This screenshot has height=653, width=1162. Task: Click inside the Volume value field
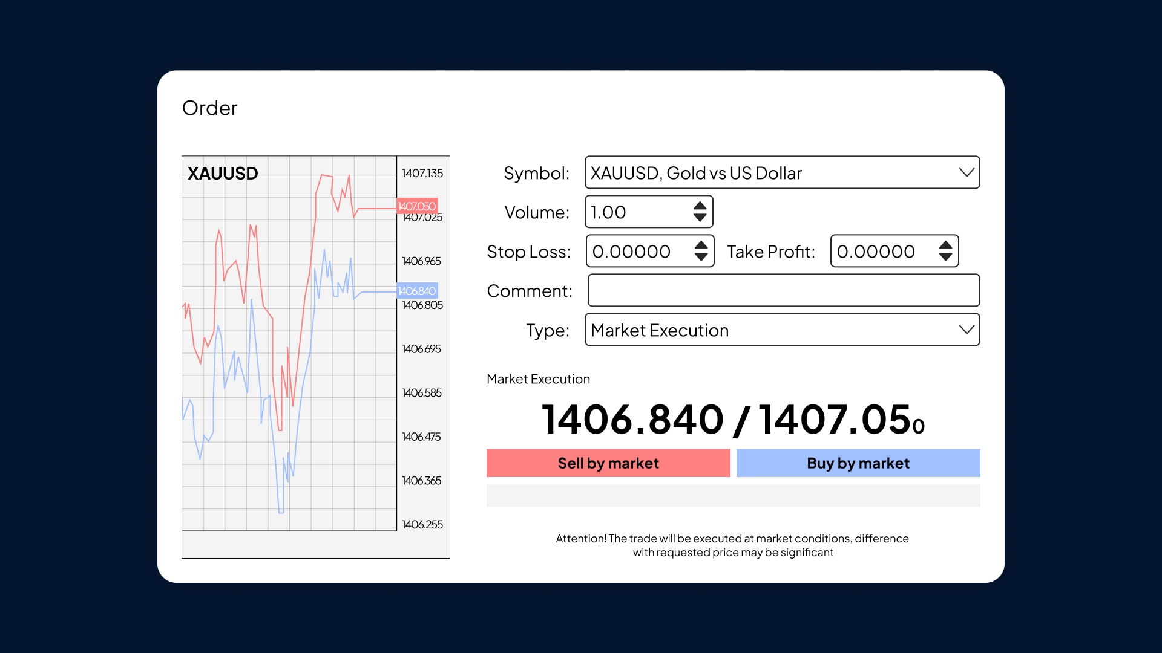point(635,212)
